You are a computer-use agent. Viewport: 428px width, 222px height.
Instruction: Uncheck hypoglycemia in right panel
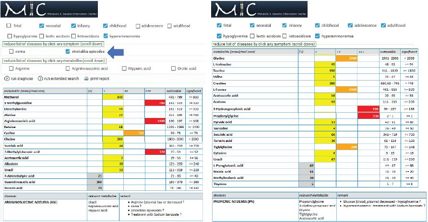click(x=219, y=36)
